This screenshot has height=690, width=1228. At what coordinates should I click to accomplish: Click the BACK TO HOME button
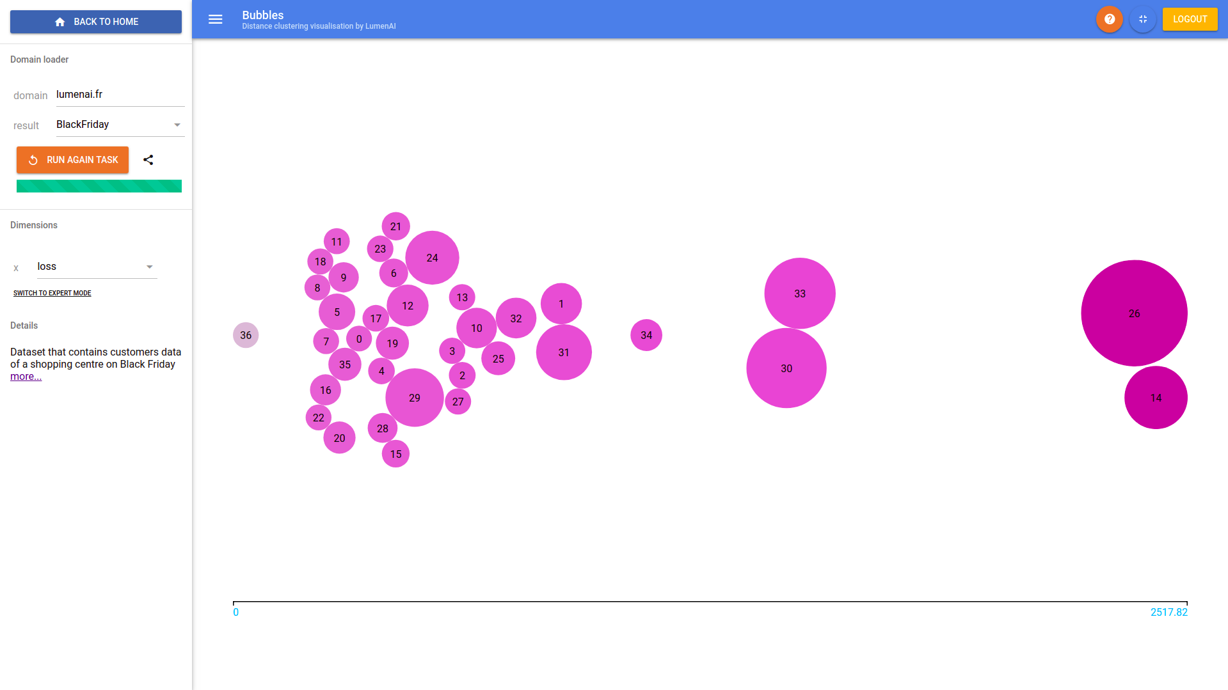pos(95,21)
